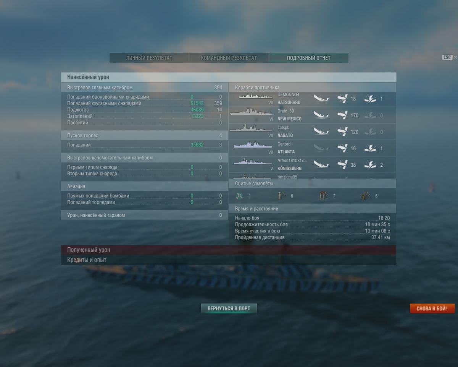The height and width of the screenshot is (367, 458).
Task: Click the shell hits icon for New Mexico
Action: tap(342, 115)
